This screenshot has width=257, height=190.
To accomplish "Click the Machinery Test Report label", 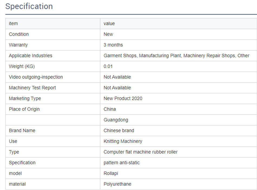I will click(x=32, y=88).
